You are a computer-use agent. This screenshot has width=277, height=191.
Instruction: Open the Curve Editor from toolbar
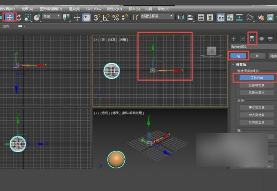[230, 17]
